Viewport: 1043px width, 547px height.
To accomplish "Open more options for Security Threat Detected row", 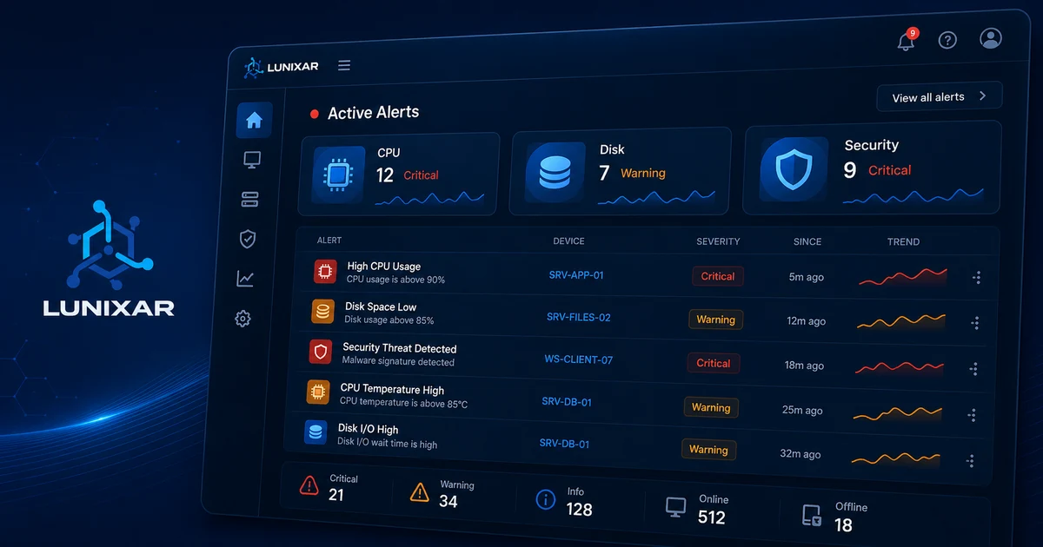I will 974,369.
